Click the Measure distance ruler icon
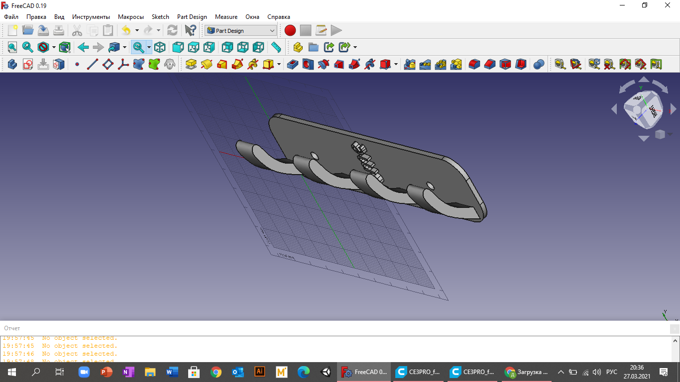 pyautogui.click(x=276, y=47)
